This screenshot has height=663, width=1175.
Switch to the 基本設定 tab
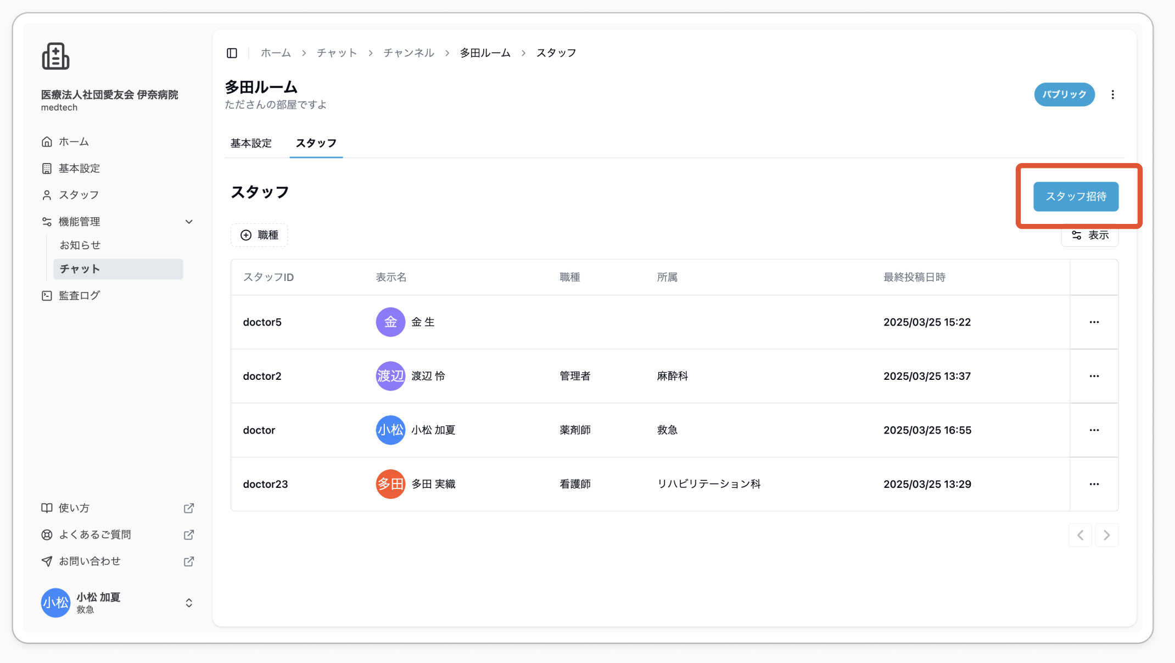click(251, 143)
